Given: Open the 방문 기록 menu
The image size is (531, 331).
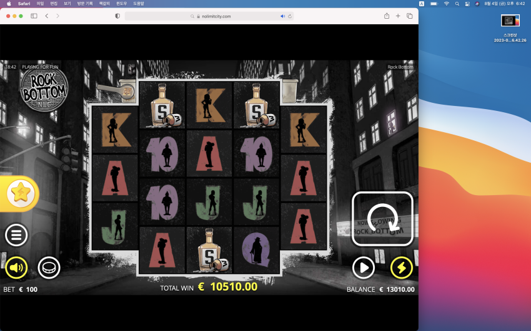Looking at the screenshot, I should point(85,3).
